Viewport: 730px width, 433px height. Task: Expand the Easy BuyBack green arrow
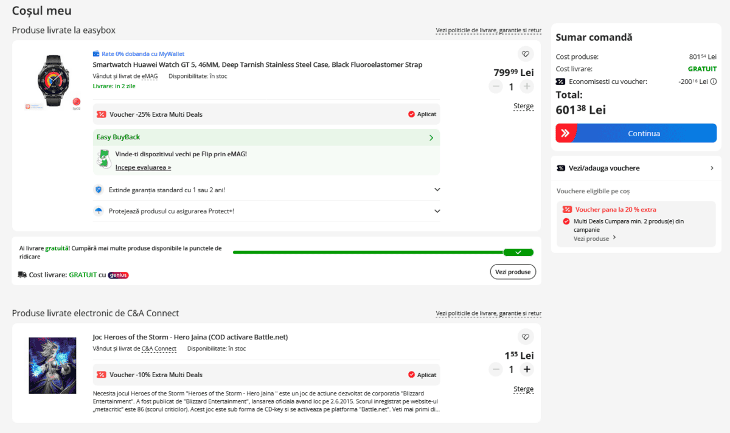click(x=431, y=137)
